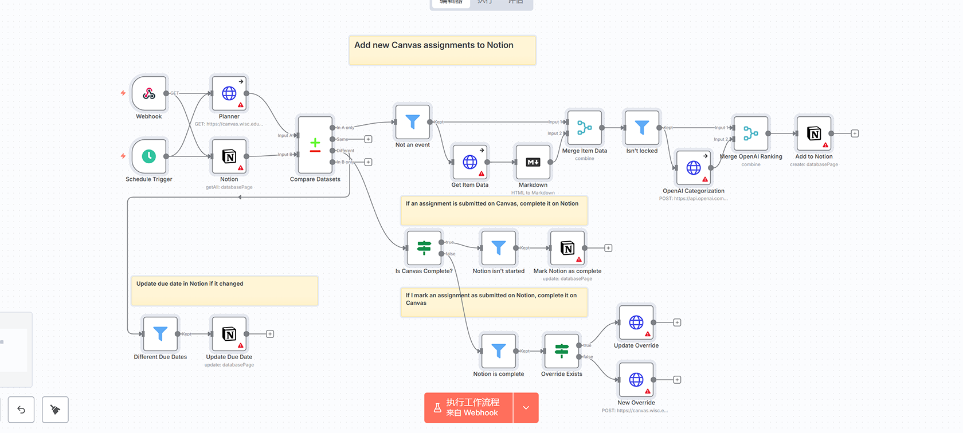This screenshot has height=433, width=963.
Task: Open the Webhook trigger node
Action: (x=149, y=93)
